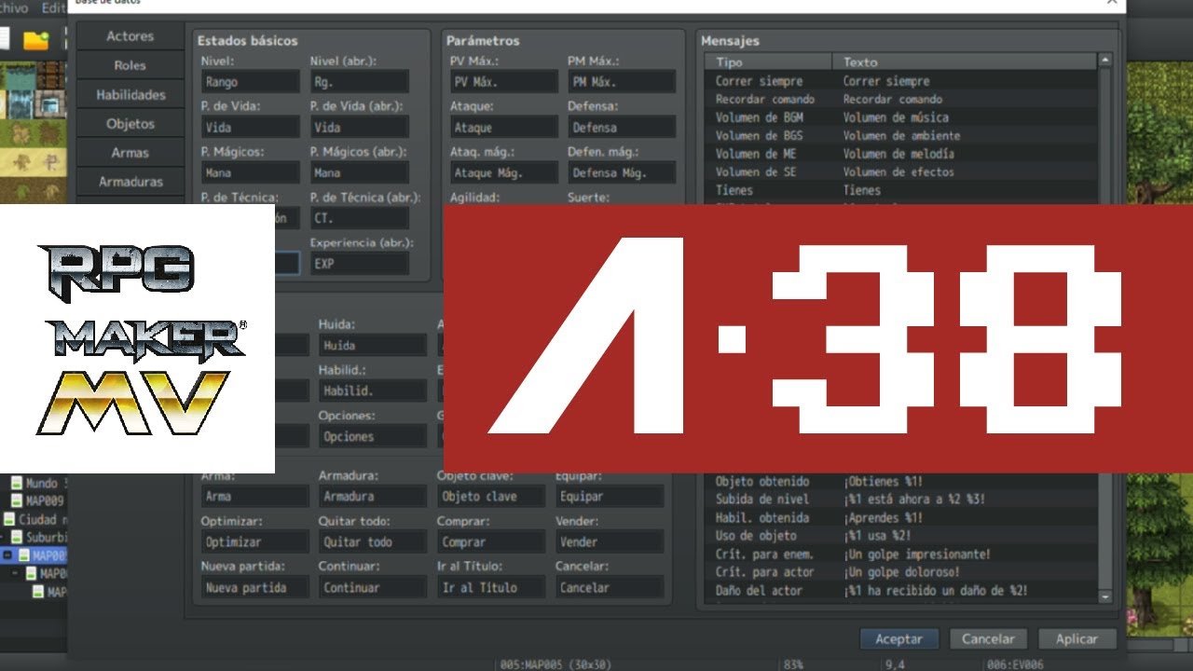Viewport: 1193px width, 671px height.
Task: Switch to the Habilidades tab
Action: [x=130, y=94]
